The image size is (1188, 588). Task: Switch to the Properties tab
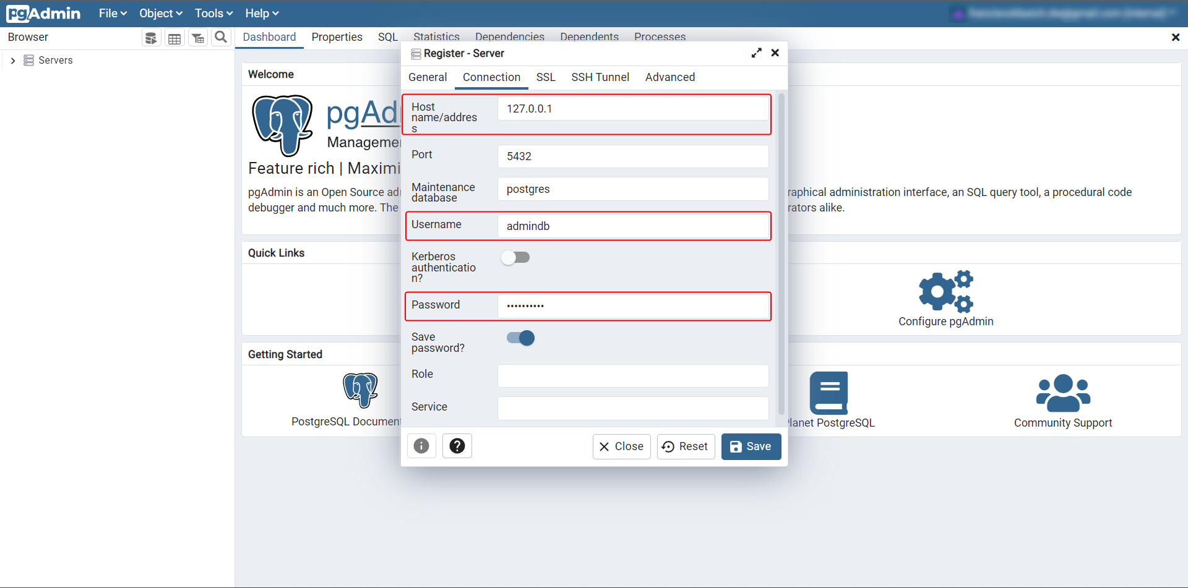pyautogui.click(x=337, y=37)
